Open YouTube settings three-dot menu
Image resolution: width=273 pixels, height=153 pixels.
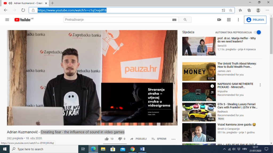click(238, 20)
